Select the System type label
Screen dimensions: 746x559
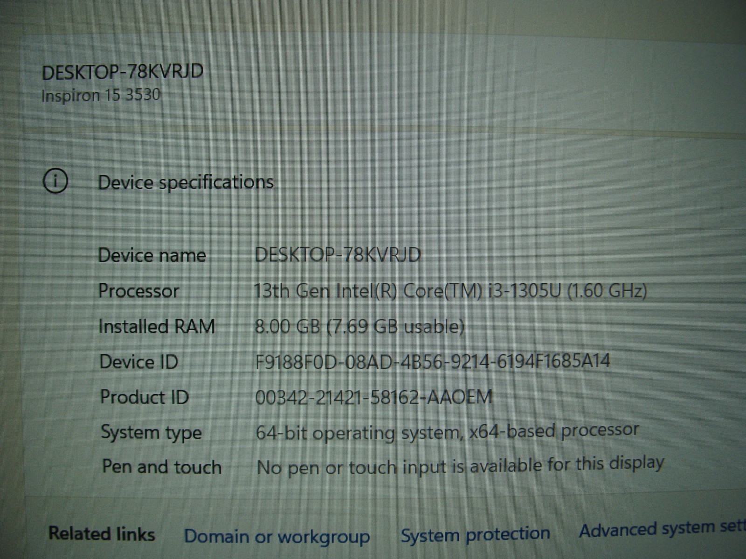pos(152,433)
